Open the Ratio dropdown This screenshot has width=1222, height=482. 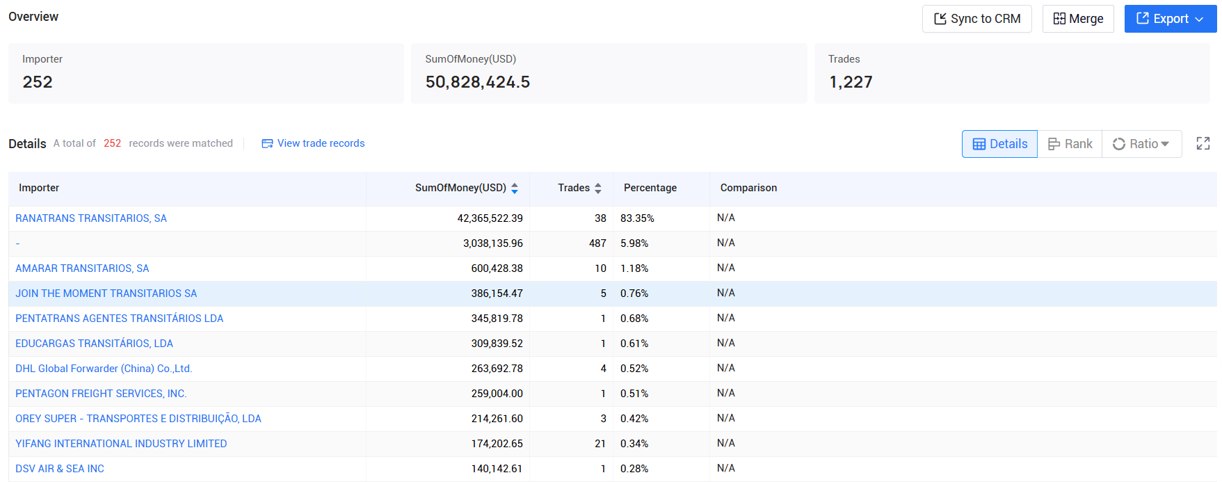click(x=1141, y=144)
